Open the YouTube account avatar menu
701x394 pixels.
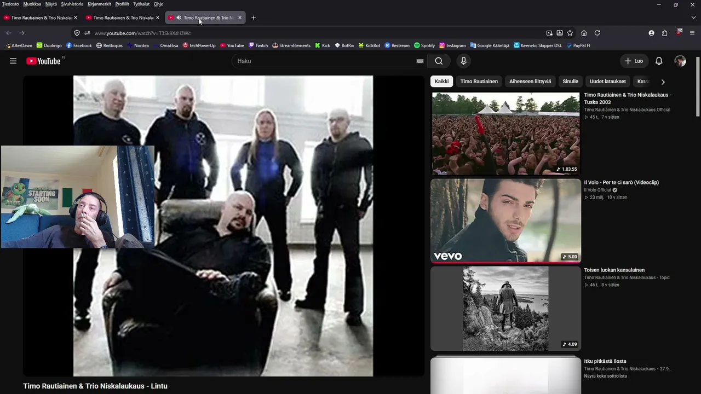coord(680,61)
